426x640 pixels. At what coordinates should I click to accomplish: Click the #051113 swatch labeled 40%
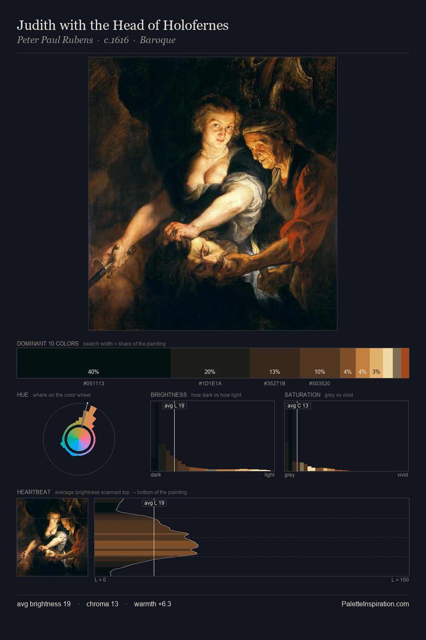click(94, 363)
